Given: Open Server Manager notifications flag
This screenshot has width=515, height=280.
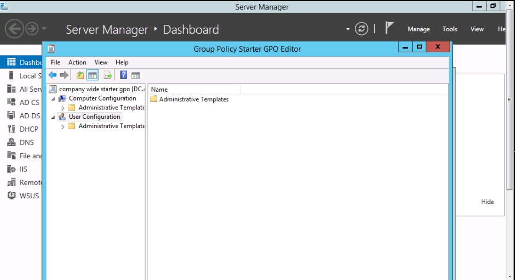Looking at the screenshot, I should click(389, 28).
